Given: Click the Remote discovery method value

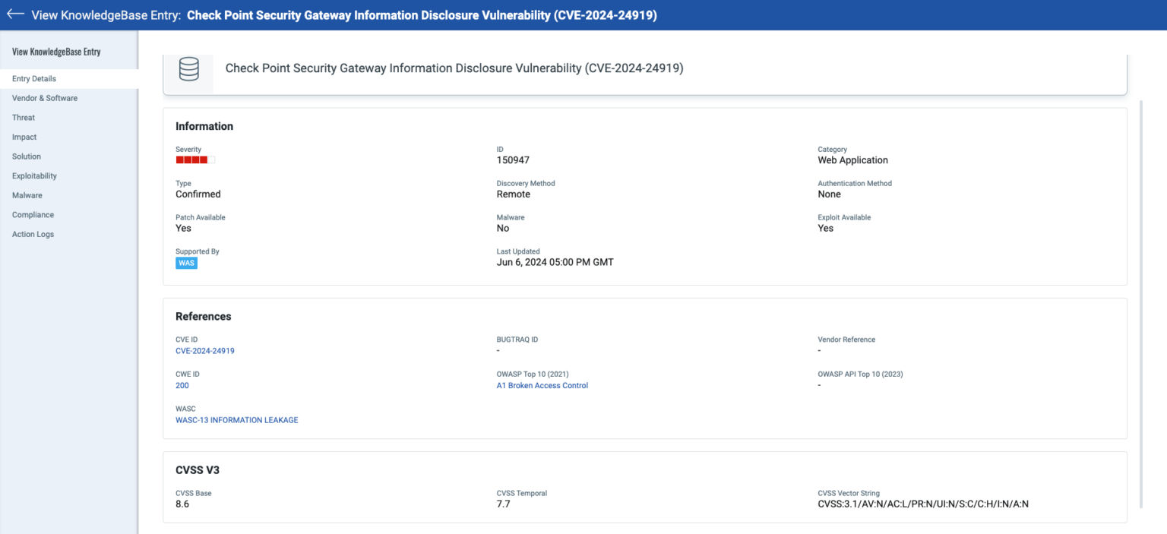Looking at the screenshot, I should point(514,194).
